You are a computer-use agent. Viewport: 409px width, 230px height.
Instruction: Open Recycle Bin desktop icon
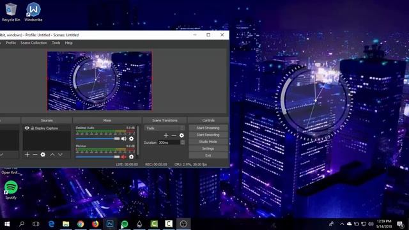pyautogui.click(x=11, y=12)
